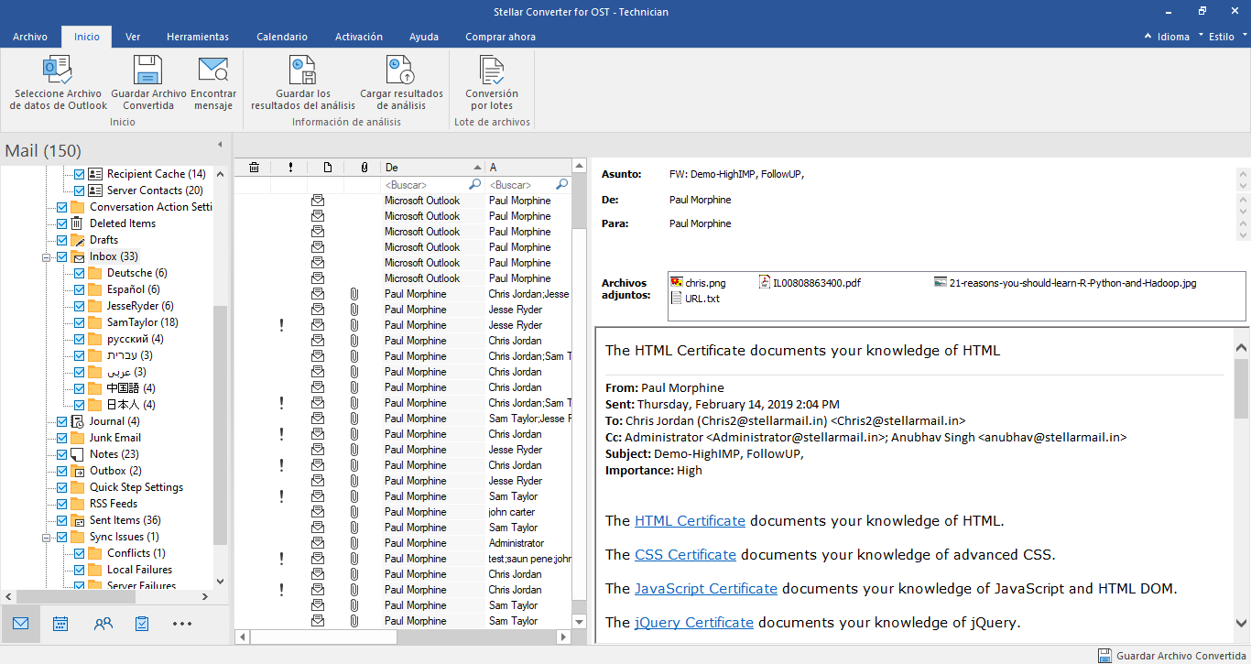Open tasks view in bottom bar
The width and height of the screenshot is (1251, 664).
(142, 624)
